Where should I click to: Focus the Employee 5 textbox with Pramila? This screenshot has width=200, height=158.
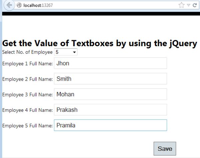coord(110,125)
